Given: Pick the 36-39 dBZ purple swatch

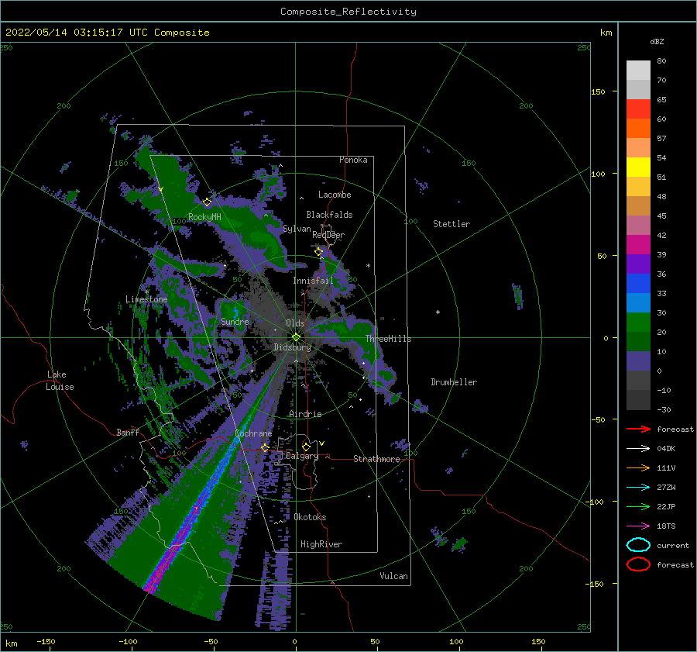Looking at the screenshot, I should point(638,264).
